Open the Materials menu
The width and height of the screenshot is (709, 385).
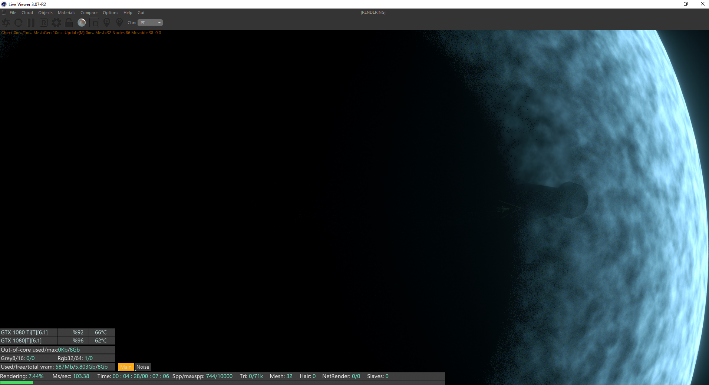click(66, 13)
